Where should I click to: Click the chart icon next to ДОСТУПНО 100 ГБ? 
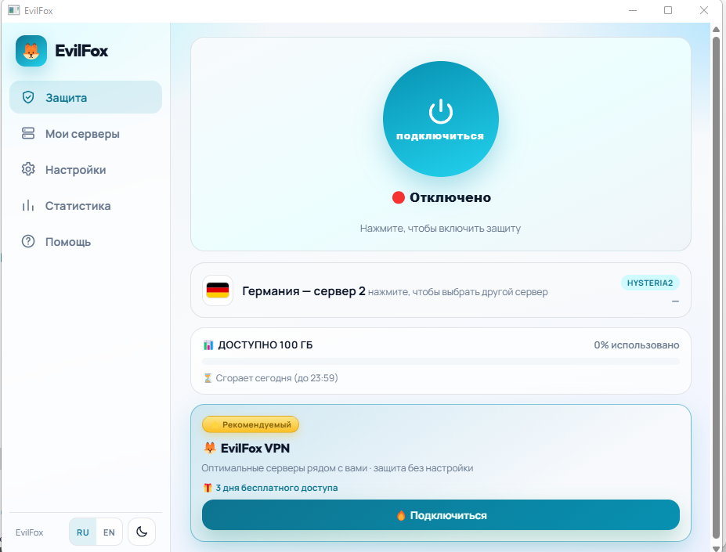208,345
